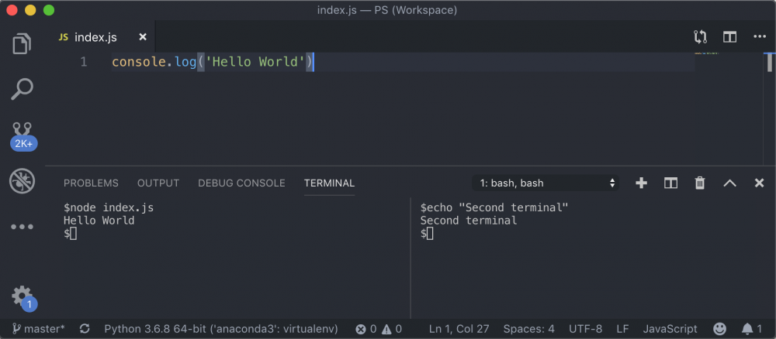The width and height of the screenshot is (776, 339).
Task: Click line number 1 in the gutter
Action: pos(84,62)
